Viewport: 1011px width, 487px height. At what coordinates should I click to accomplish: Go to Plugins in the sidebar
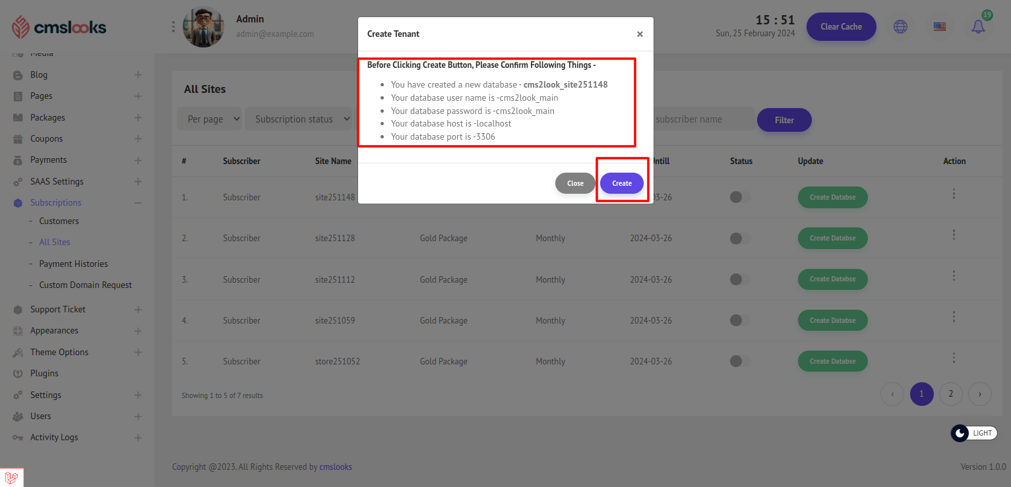tap(44, 373)
